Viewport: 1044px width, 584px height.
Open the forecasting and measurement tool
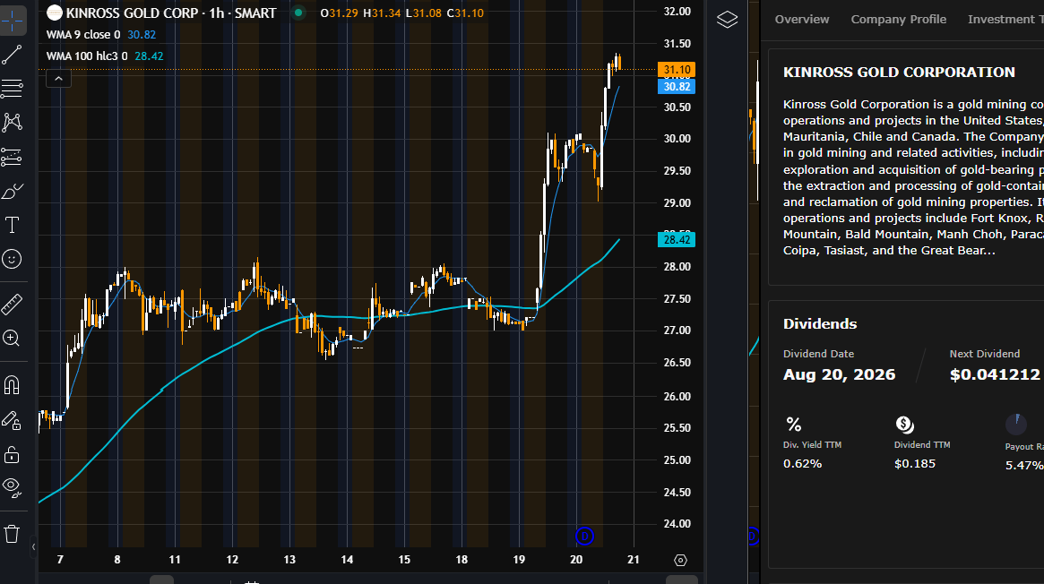click(12, 157)
